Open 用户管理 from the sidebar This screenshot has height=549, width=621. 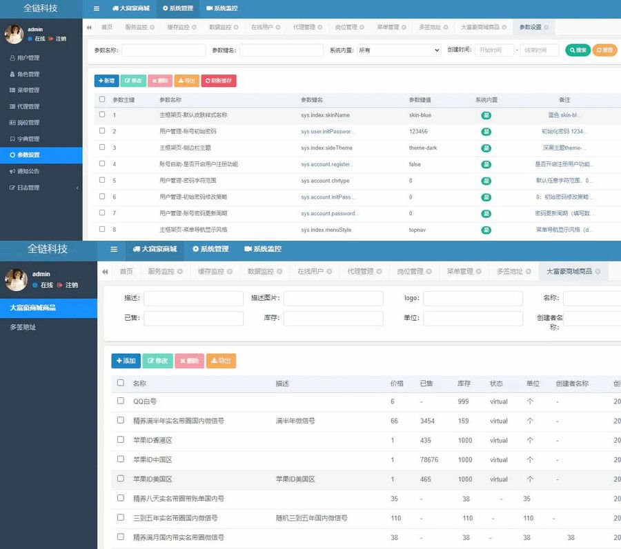[30, 58]
